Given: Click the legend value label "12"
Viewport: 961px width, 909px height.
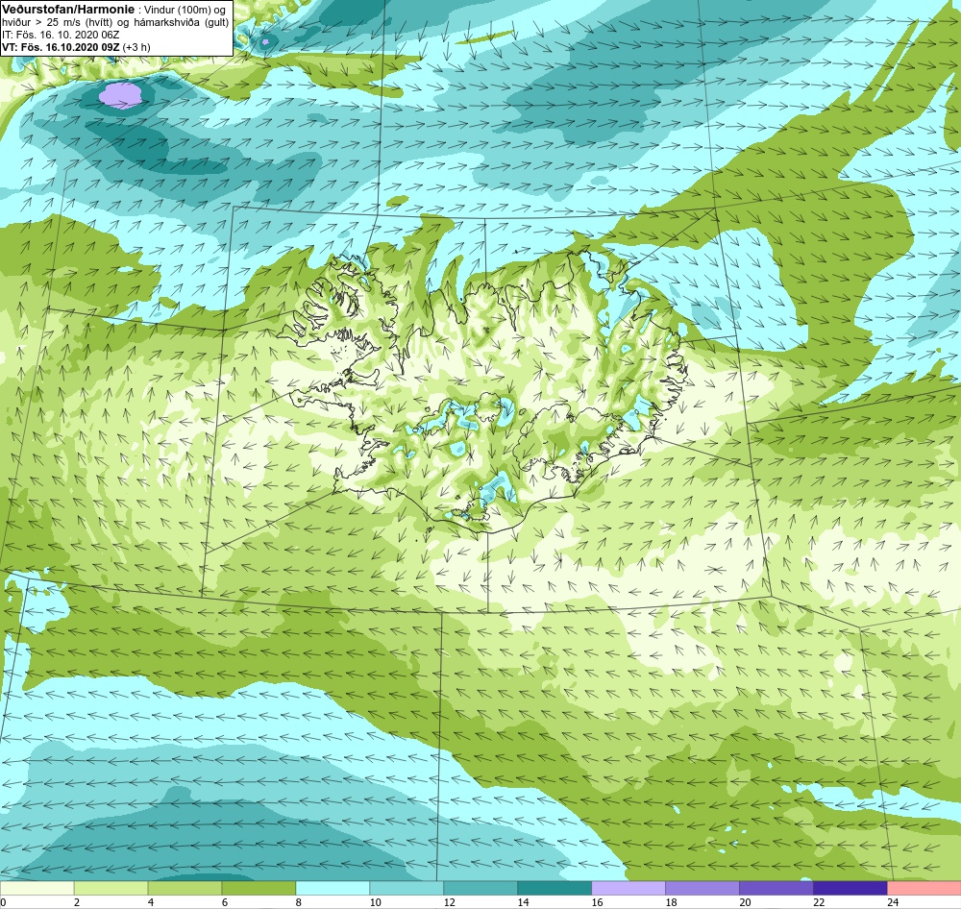Looking at the screenshot, I should 449,902.
